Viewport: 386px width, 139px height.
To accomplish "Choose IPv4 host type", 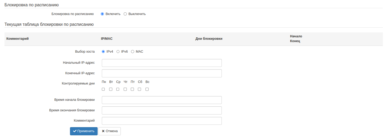I will point(103,52).
